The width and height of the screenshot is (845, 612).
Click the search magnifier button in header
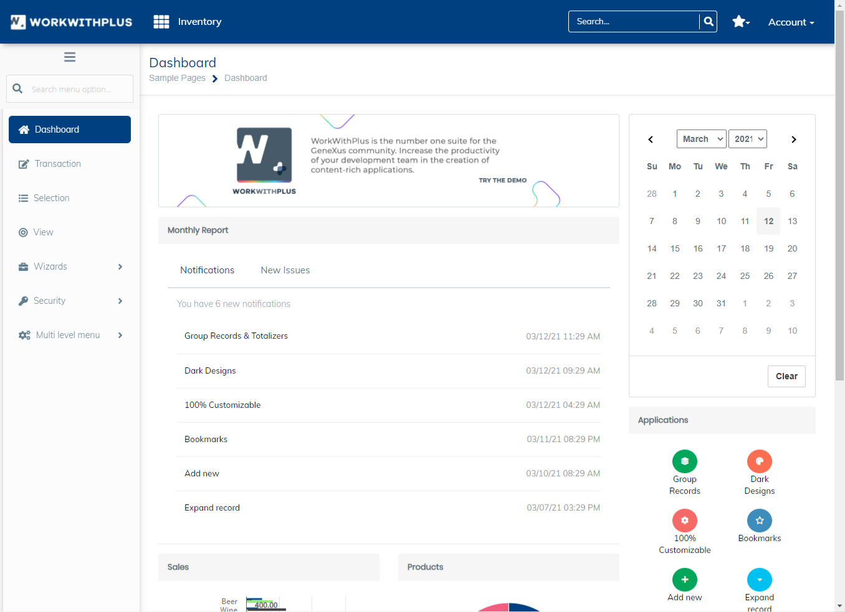coord(708,22)
